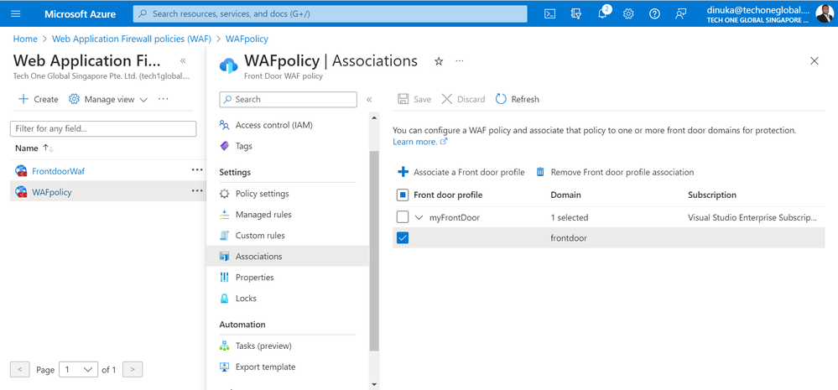Go to the next page
This screenshot has width=838, height=390.
(133, 369)
